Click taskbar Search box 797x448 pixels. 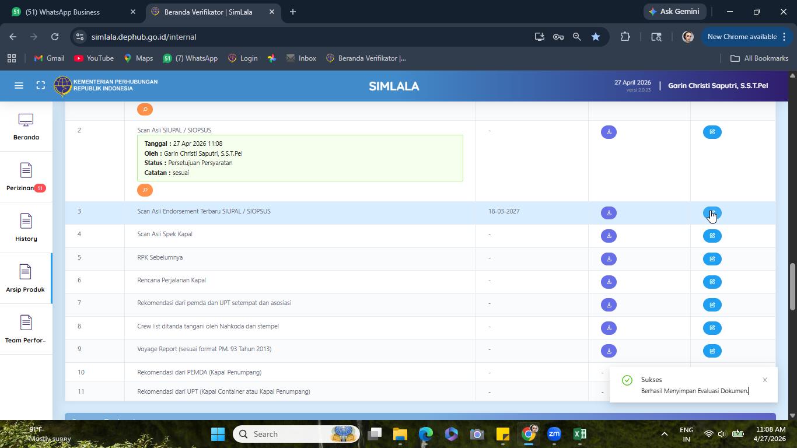pos(298,434)
